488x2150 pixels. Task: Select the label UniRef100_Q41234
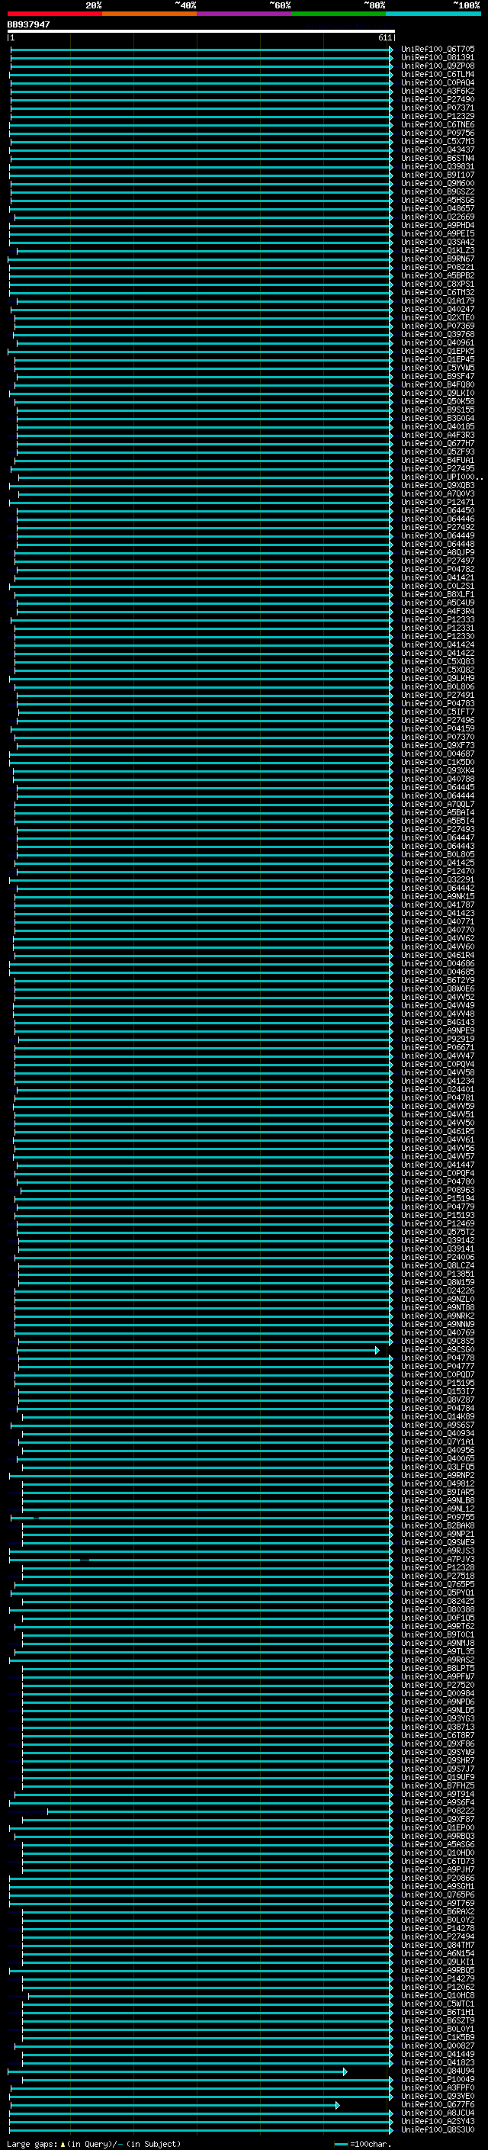pyautogui.click(x=437, y=1081)
